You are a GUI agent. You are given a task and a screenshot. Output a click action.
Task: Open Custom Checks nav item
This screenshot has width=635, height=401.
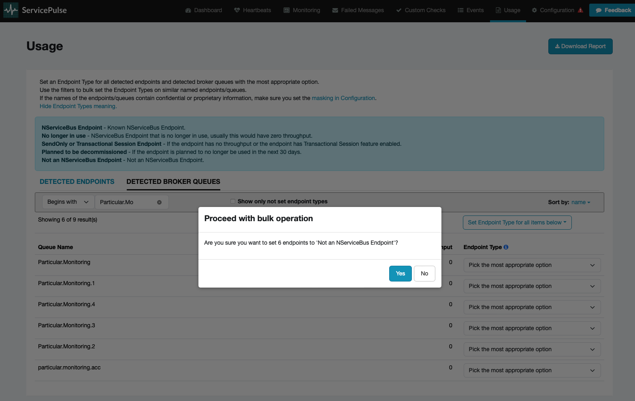click(x=421, y=10)
